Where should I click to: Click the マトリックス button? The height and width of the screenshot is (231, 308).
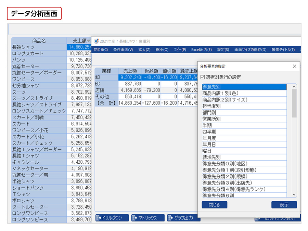tap(148, 218)
